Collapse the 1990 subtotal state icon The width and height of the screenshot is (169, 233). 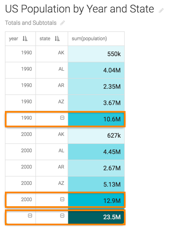pyautogui.click(x=62, y=118)
